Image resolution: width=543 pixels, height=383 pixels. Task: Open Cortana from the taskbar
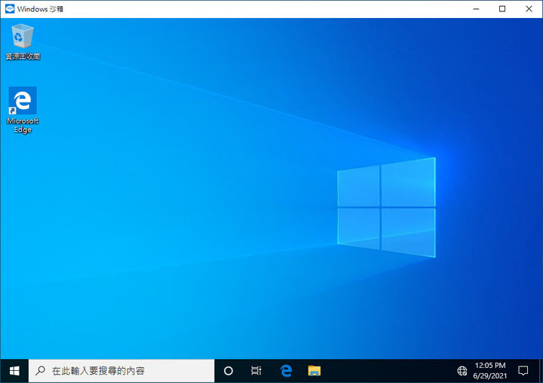tap(229, 371)
